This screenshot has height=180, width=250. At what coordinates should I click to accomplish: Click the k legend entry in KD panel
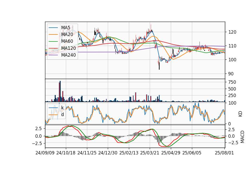coord(63,108)
